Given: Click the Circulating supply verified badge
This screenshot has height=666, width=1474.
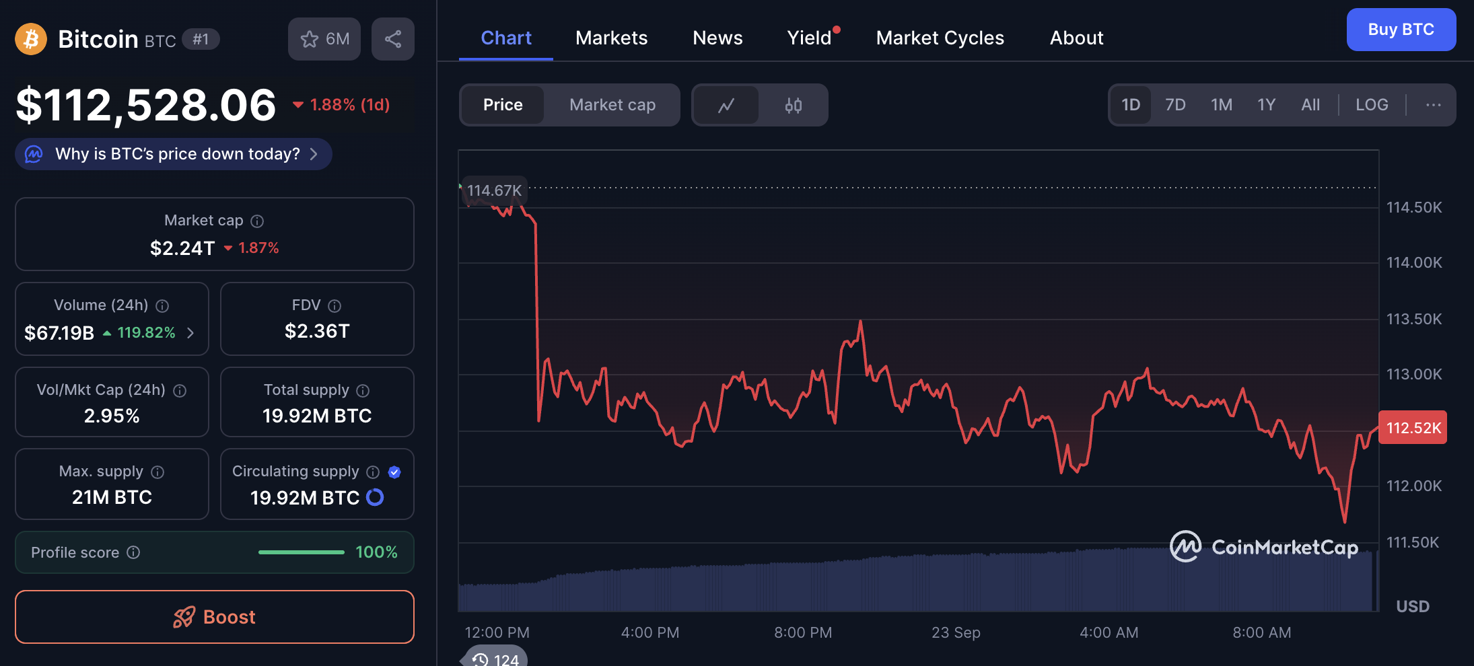Looking at the screenshot, I should [x=394, y=472].
